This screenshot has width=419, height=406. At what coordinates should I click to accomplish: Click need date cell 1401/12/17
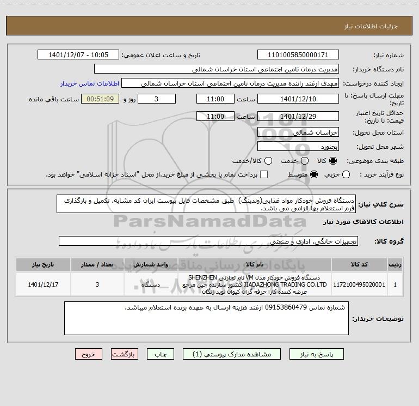[43, 284]
